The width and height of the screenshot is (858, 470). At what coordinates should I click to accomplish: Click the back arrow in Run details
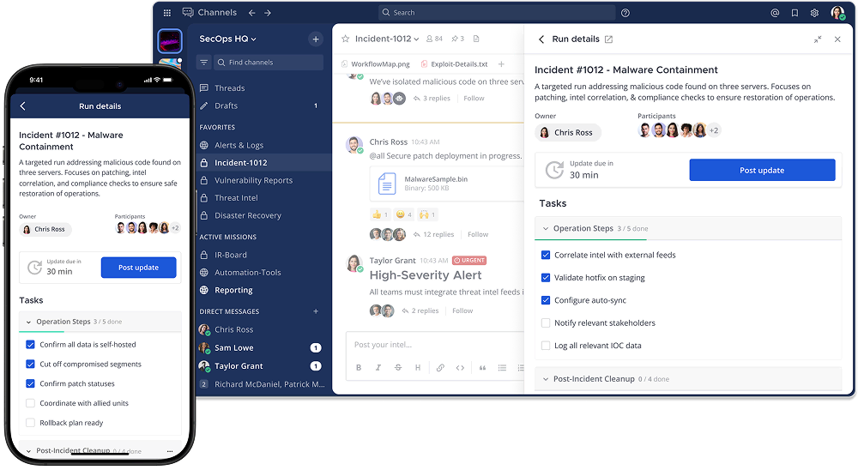click(541, 39)
